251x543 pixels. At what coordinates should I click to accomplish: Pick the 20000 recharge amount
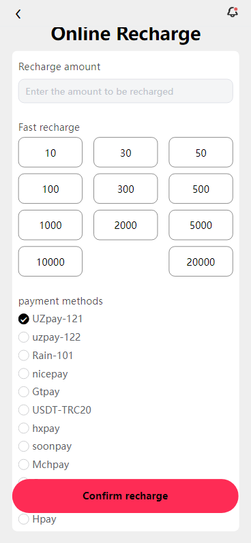click(201, 262)
